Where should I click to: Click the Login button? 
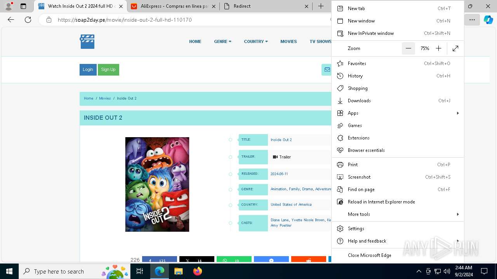(x=88, y=70)
